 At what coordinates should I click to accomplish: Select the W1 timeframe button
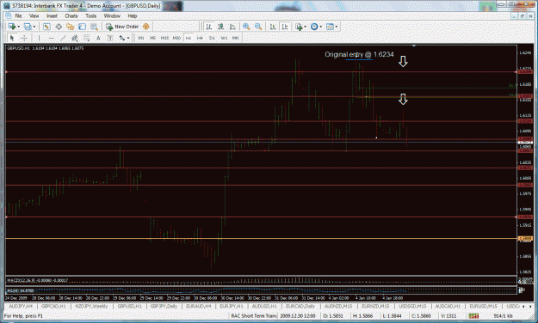[x=224, y=38]
